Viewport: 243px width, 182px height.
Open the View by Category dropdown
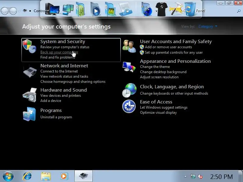[x=208, y=26]
